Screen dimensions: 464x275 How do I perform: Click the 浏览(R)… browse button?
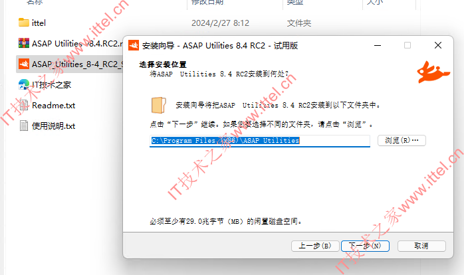402,140
